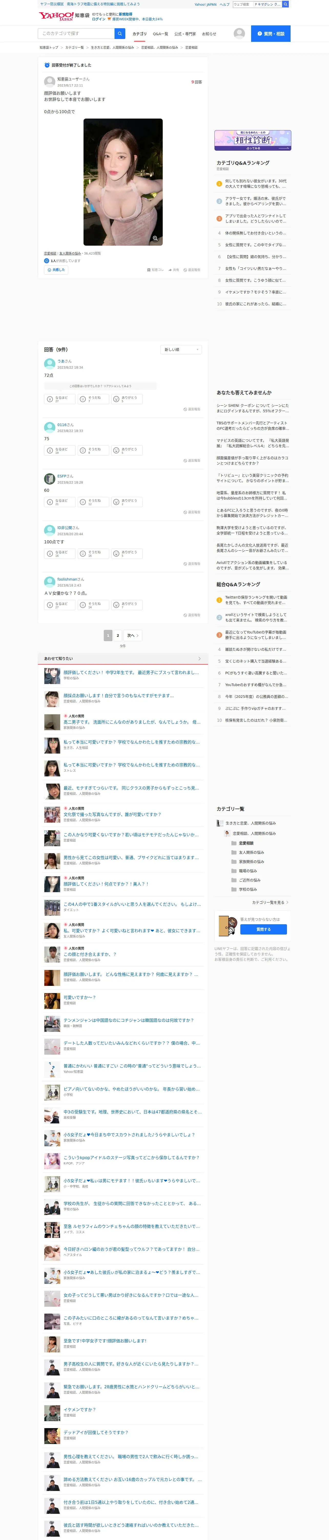Open the ご近所の悩み folder category

[245, 880]
